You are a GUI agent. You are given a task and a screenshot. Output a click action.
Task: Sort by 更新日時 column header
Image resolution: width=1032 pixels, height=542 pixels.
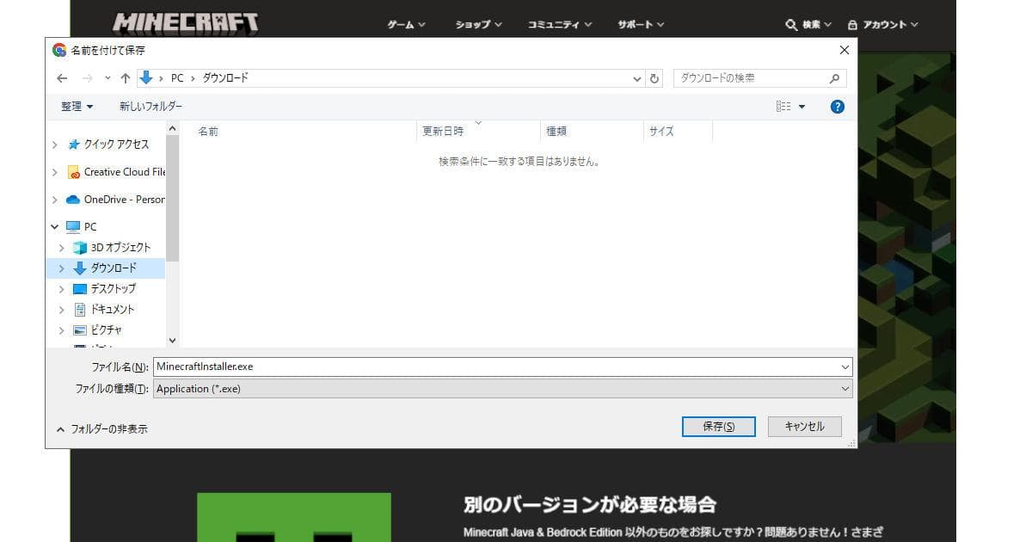pyautogui.click(x=443, y=132)
